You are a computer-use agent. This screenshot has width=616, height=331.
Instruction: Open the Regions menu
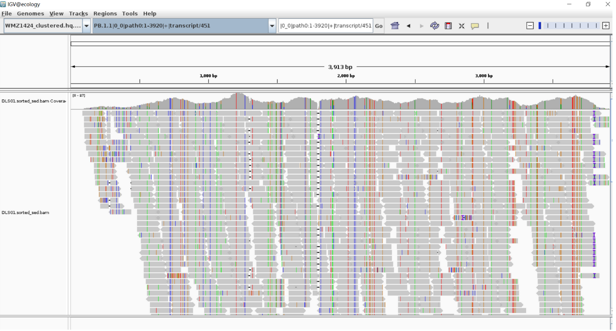click(x=105, y=13)
